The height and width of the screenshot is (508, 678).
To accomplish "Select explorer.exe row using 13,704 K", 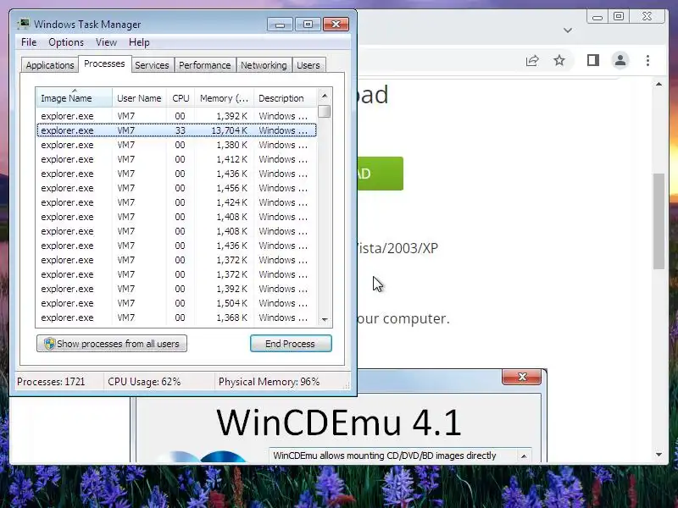I will click(x=176, y=130).
